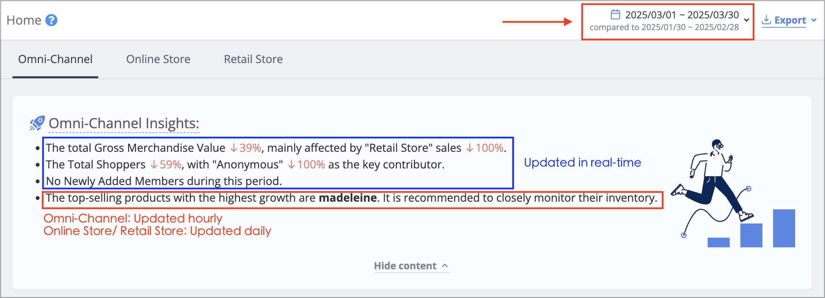Expand the Export options chevron
The height and width of the screenshot is (298, 825).
pyautogui.click(x=814, y=20)
